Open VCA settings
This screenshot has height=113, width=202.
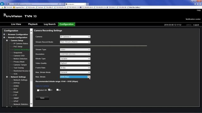[15, 74]
